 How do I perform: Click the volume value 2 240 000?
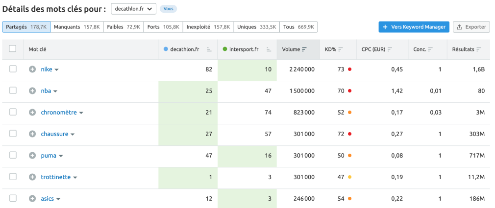(302, 69)
